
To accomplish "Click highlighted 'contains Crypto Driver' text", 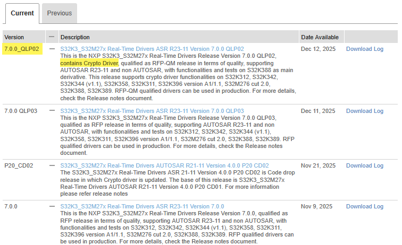I will 89,63.
